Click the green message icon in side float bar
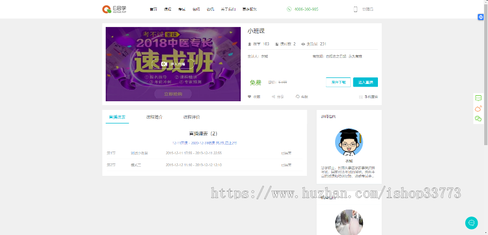 (478, 98)
